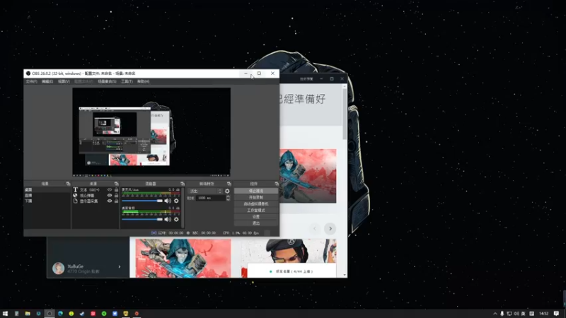Toggle lock on the text (GDI+) source
566x318 pixels.
(x=116, y=189)
